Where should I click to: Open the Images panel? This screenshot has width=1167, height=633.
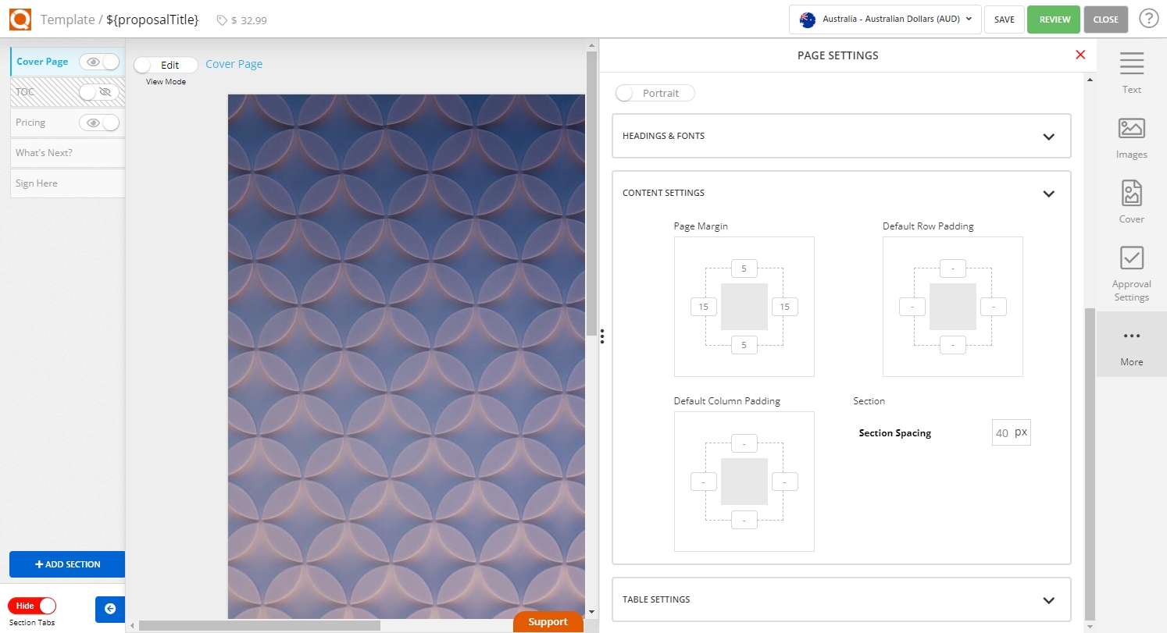click(x=1131, y=137)
